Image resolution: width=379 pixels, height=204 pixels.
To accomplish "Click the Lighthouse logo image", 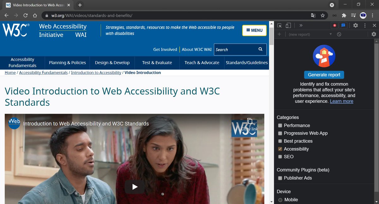I will point(324,56).
